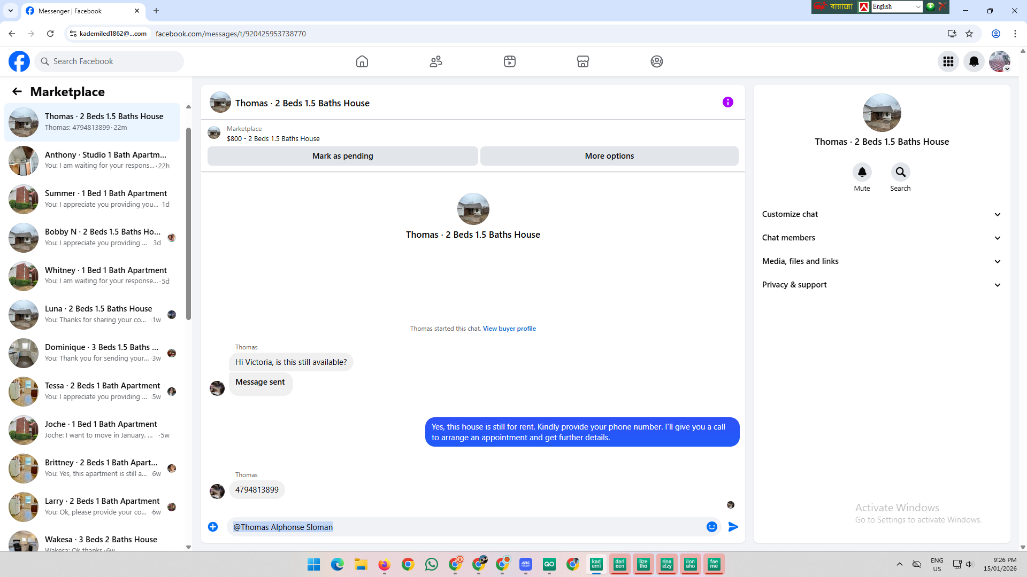
Task: Click the View buyer profile link
Action: 509,329
